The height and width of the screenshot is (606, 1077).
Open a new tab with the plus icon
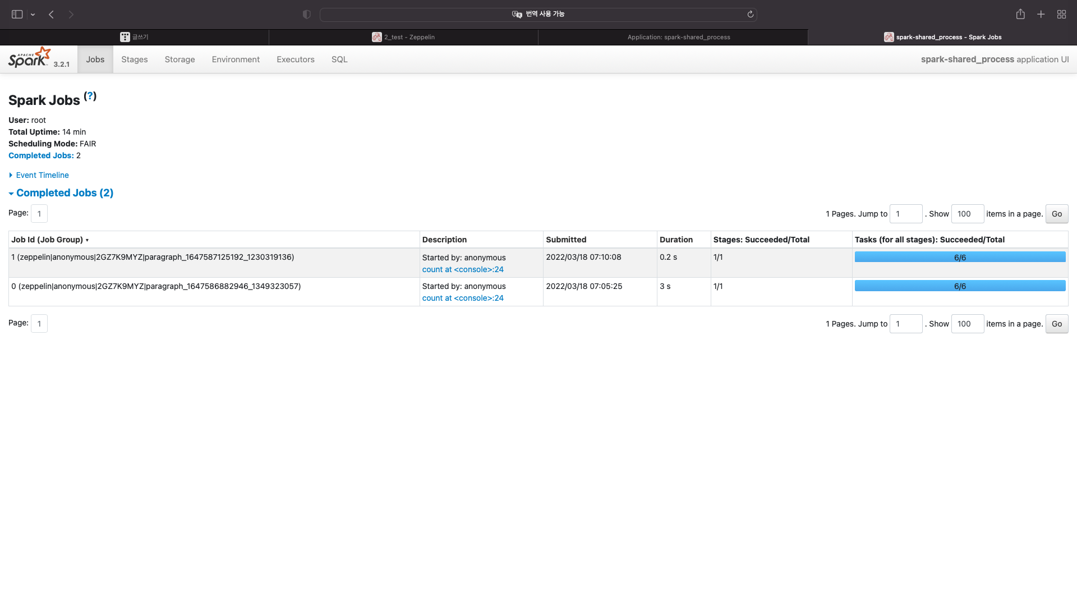[1041, 15]
